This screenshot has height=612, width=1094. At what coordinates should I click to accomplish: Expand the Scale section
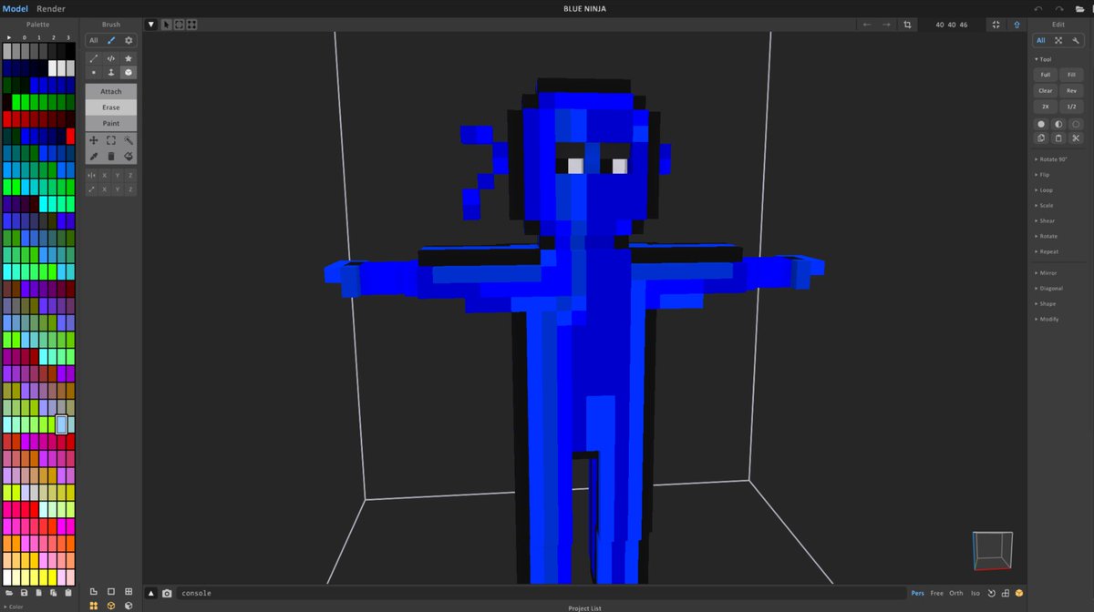[1045, 206]
